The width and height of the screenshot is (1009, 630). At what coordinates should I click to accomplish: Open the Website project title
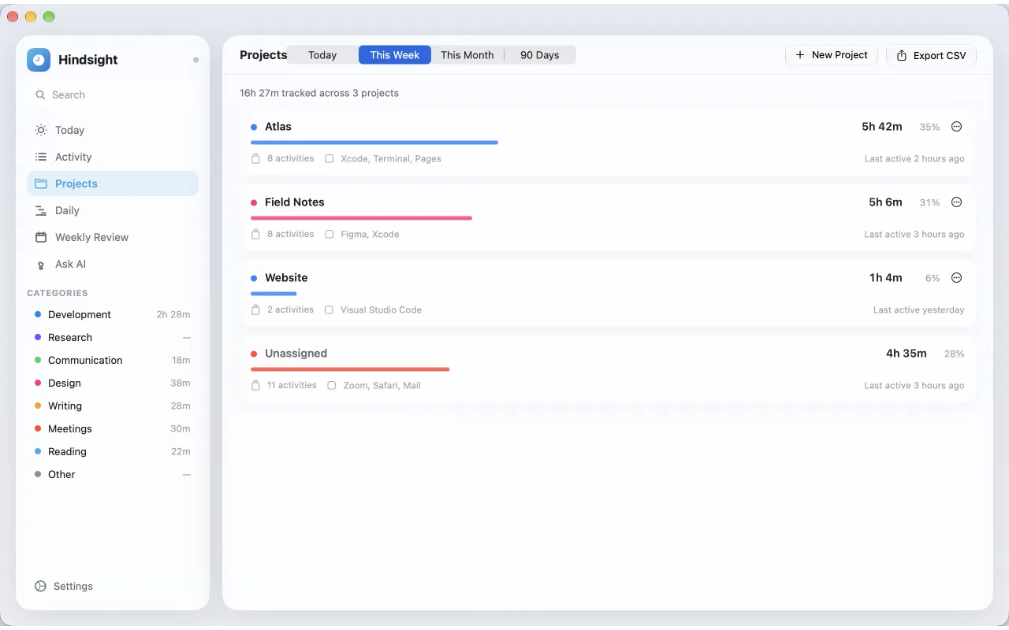point(286,278)
